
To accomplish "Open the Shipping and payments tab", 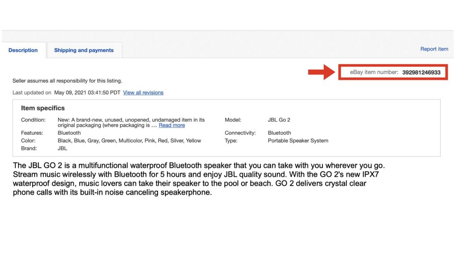I will (x=84, y=50).
